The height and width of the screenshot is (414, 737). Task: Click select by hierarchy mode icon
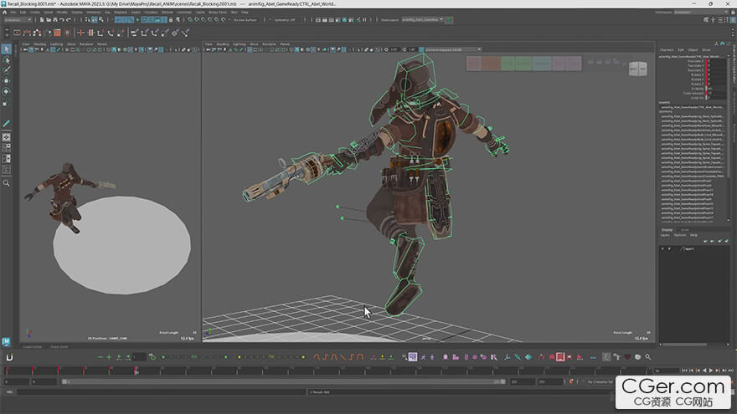point(87,20)
